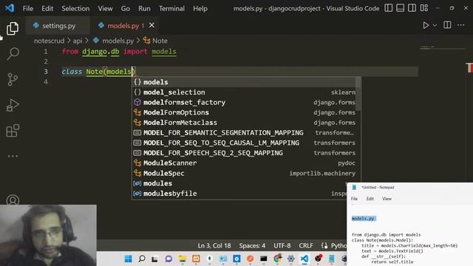This screenshot has height=266, width=473.
Task: Click 'Ln 3, Col 18' in status bar
Action: [214, 246]
